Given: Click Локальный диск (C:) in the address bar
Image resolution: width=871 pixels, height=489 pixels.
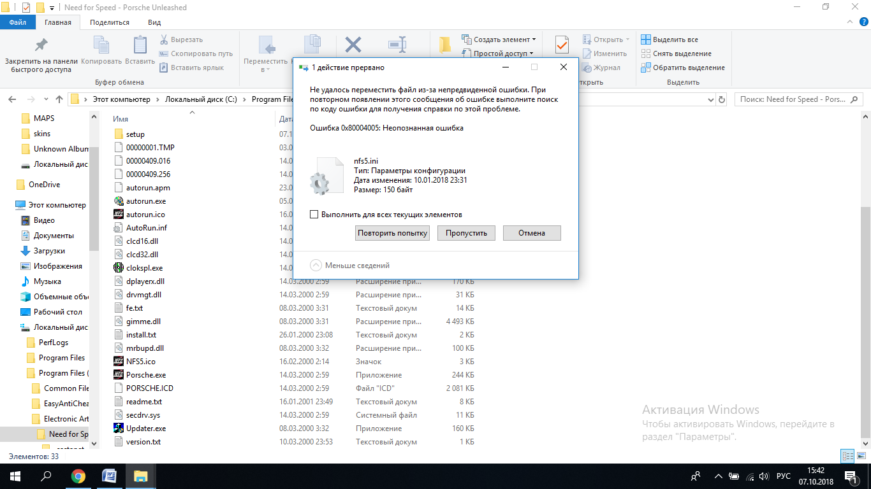Looking at the screenshot, I should point(201,99).
